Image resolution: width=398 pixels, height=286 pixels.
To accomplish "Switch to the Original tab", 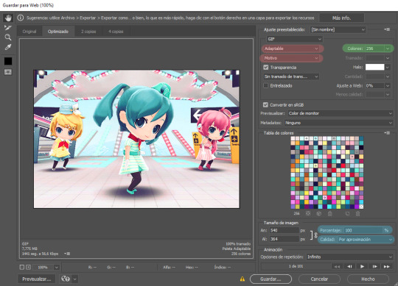I will pos(29,32).
